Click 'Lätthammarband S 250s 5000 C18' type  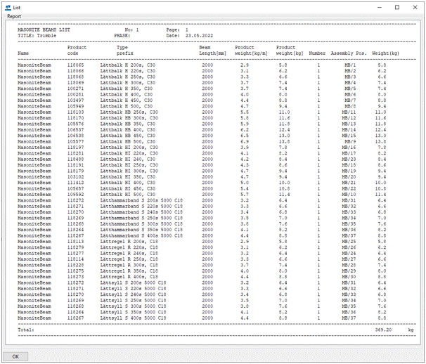141,218
